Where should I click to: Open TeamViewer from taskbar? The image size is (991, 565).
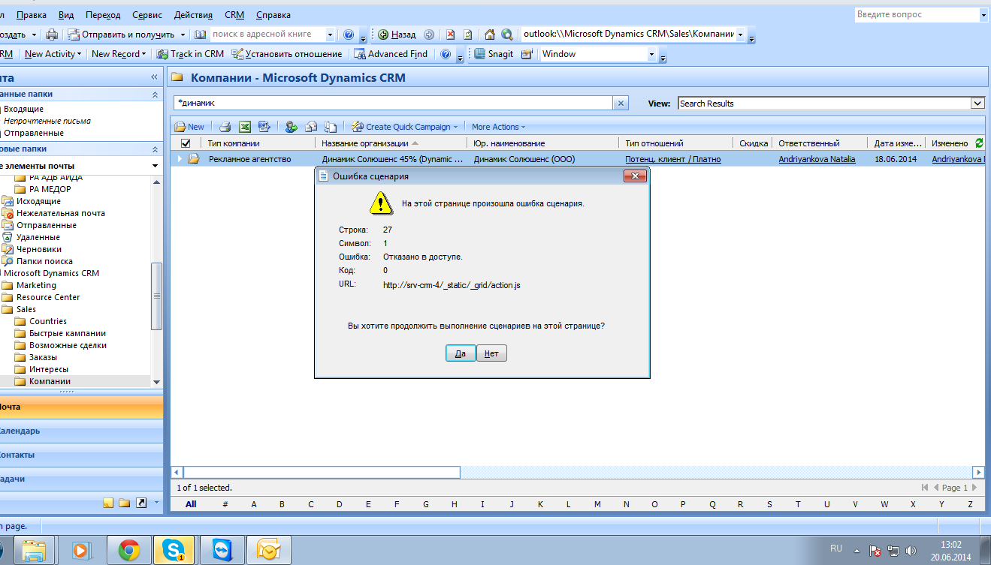point(222,551)
